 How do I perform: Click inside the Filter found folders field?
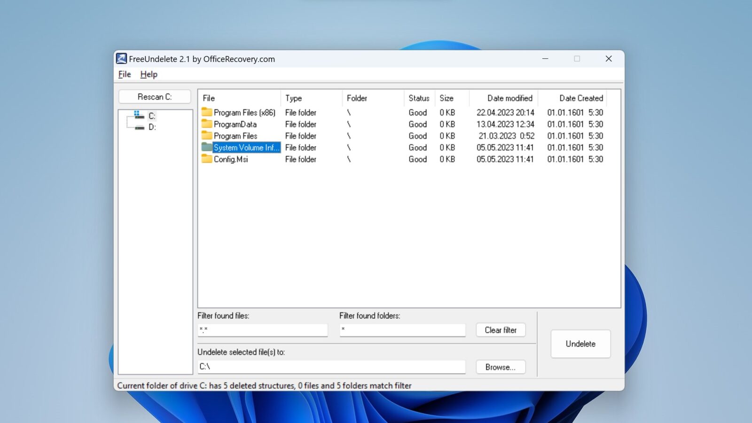point(402,330)
